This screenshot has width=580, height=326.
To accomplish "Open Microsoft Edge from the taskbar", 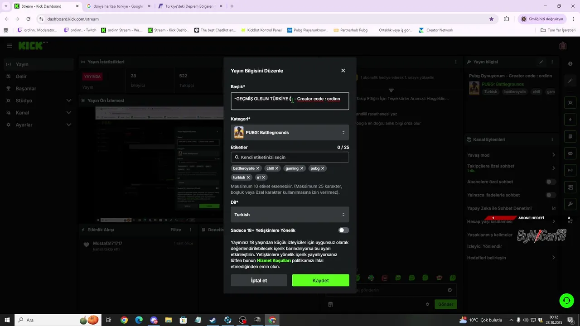I will 139,320.
